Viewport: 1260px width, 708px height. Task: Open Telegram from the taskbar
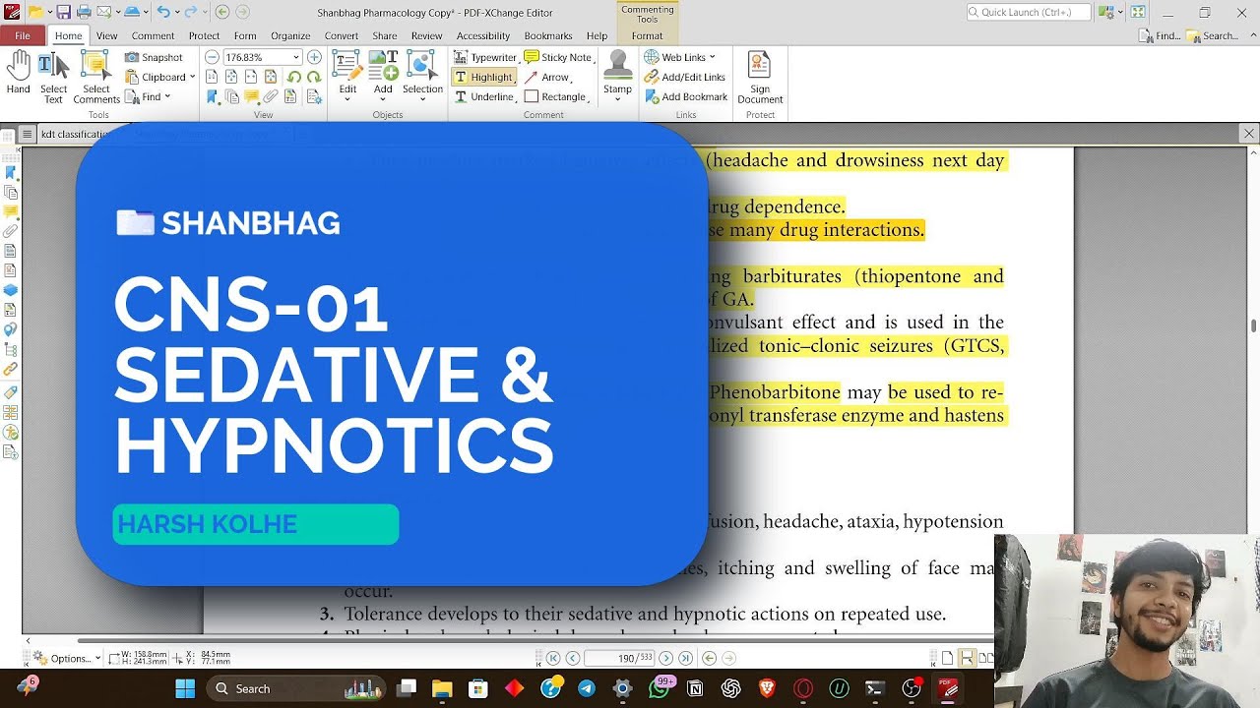coord(587,688)
